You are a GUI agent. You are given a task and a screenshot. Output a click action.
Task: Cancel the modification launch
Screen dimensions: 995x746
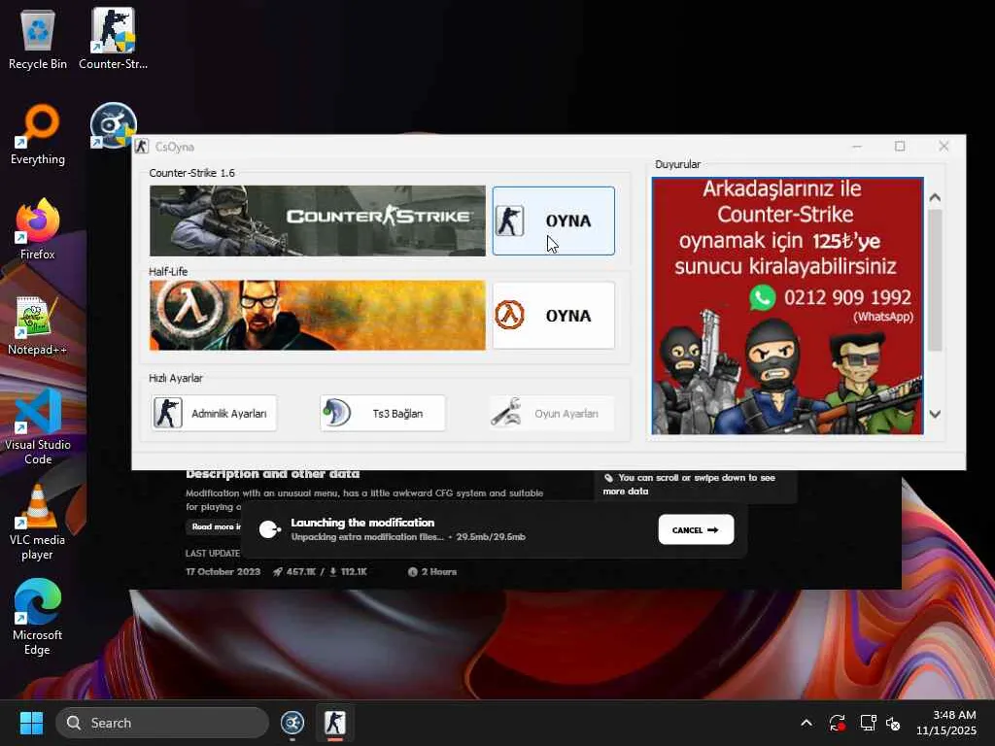coord(696,529)
